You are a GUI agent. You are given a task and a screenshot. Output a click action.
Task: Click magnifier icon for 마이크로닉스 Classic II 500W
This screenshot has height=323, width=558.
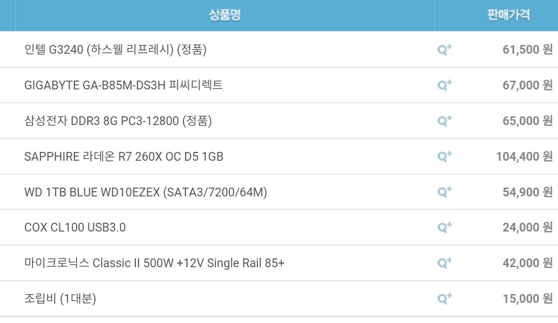point(444,263)
